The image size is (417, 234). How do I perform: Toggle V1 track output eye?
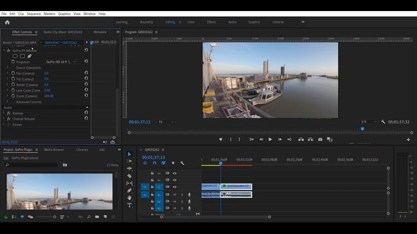pyautogui.click(x=175, y=187)
